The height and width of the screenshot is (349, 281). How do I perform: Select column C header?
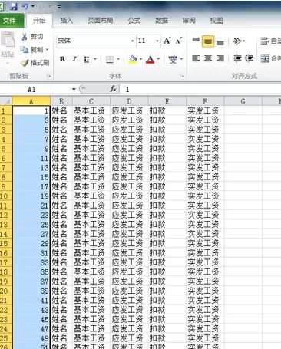91,101
